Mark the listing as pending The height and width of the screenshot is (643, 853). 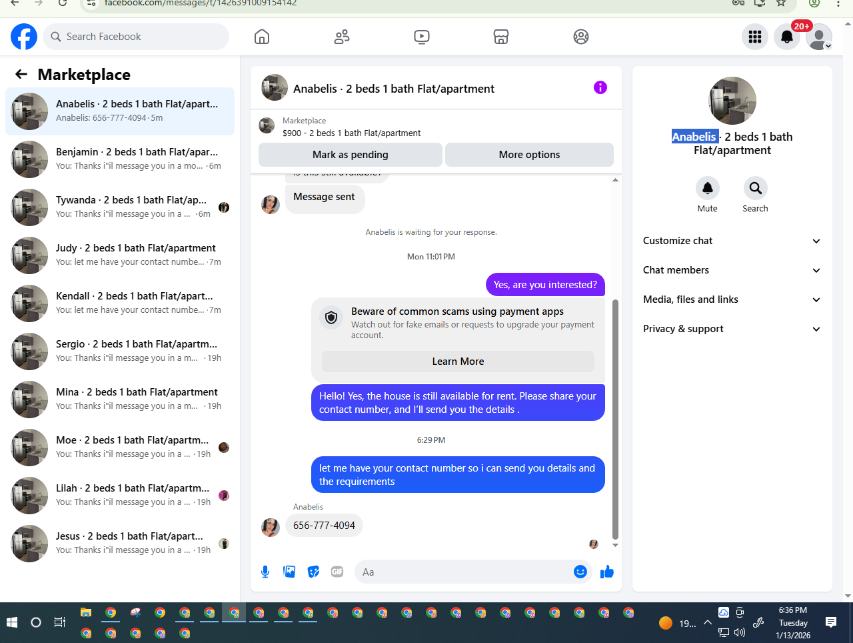click(350, 155)
